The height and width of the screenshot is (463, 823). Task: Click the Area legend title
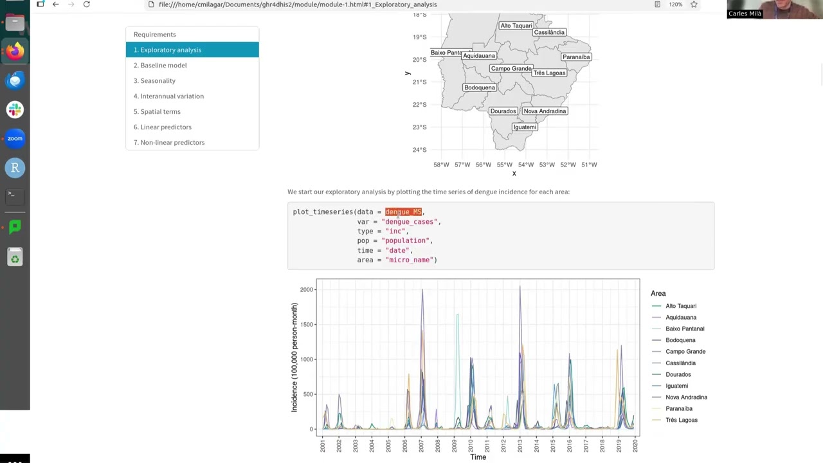coord(658,293)
